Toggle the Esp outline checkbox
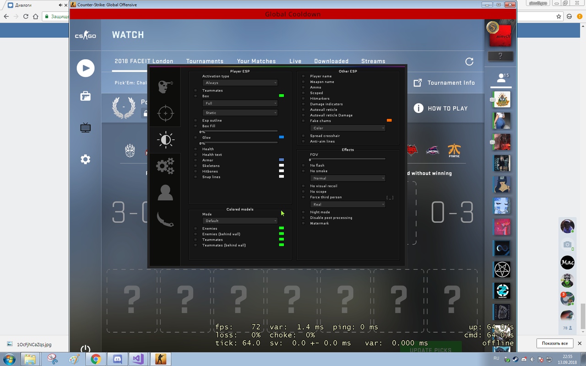Screen dimensions: 586x366 (x=195, y=121)
